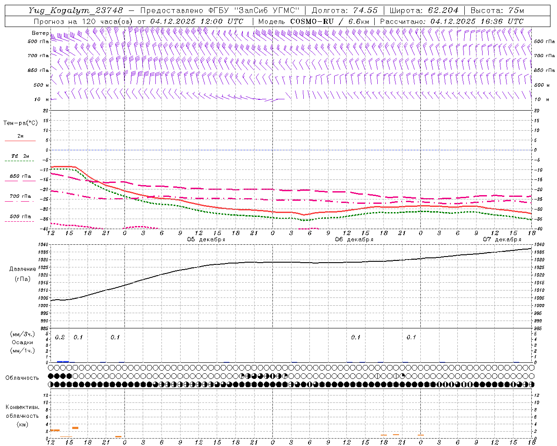
Task: Select the 850 гПа temperature legend entry
Action: click(20, 176)
